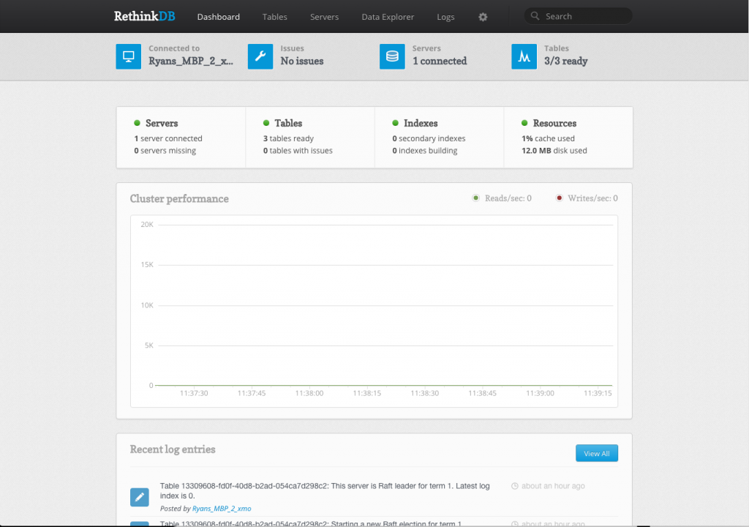Click the green Resources status dot

coord(524,123)
